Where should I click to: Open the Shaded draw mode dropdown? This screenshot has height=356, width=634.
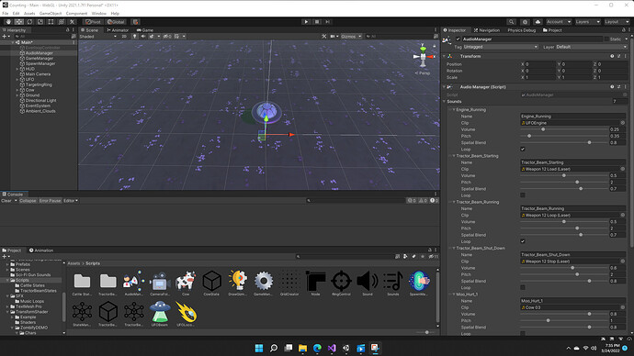pyautogui.click(x=98, y=37)
